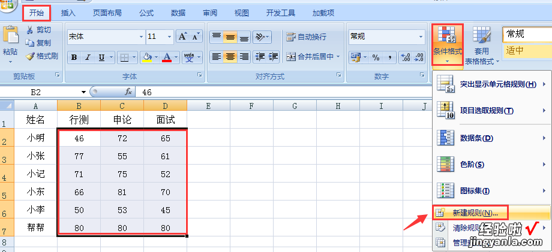
Task: Open Icon Sets (图标集) submenu
Action: tap(492, 192)
